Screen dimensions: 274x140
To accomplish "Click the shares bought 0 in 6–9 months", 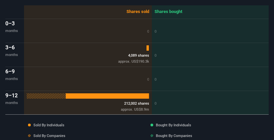I will [x=156, y=79].
